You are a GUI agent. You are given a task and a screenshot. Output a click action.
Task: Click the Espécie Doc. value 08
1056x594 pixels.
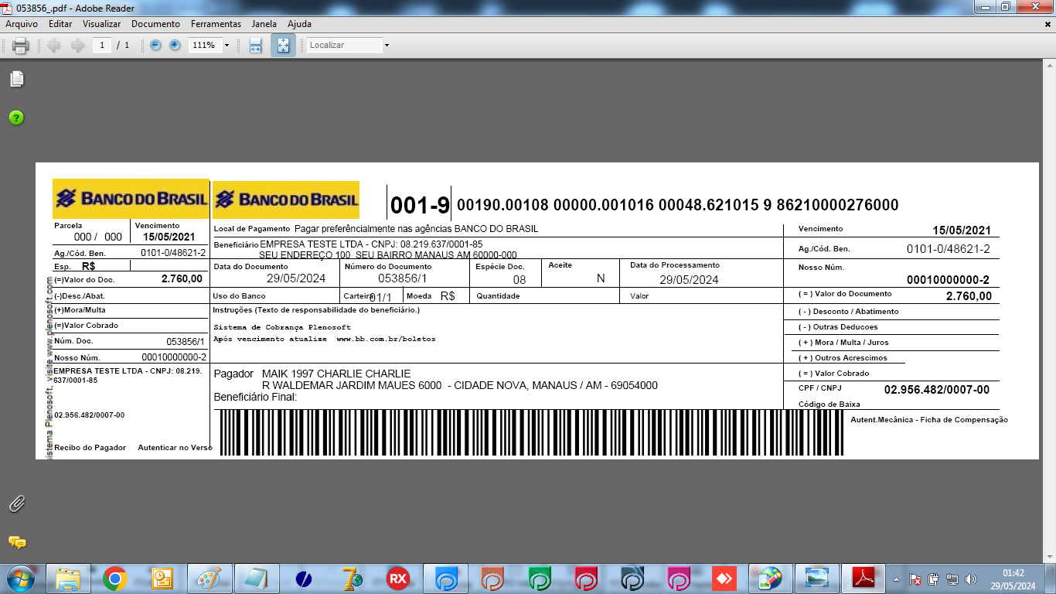point(519,280)
